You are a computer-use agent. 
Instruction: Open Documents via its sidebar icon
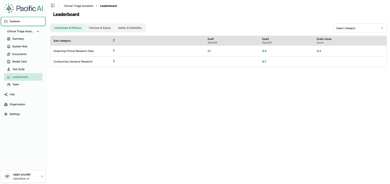click(x=9, y=54)
